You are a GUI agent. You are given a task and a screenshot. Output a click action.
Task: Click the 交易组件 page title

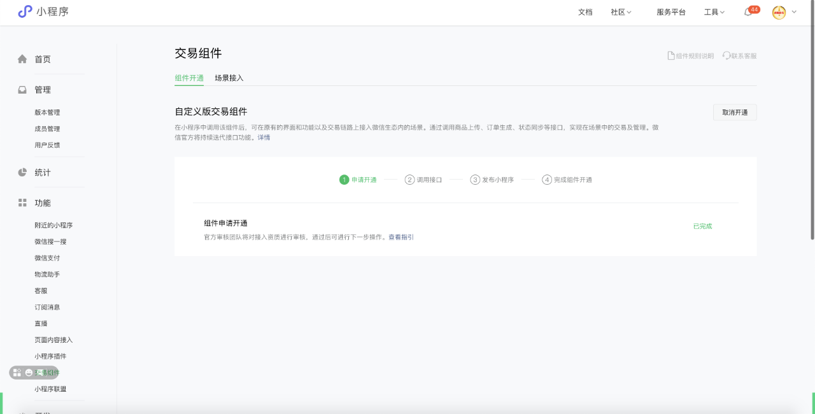coord(198,54)
